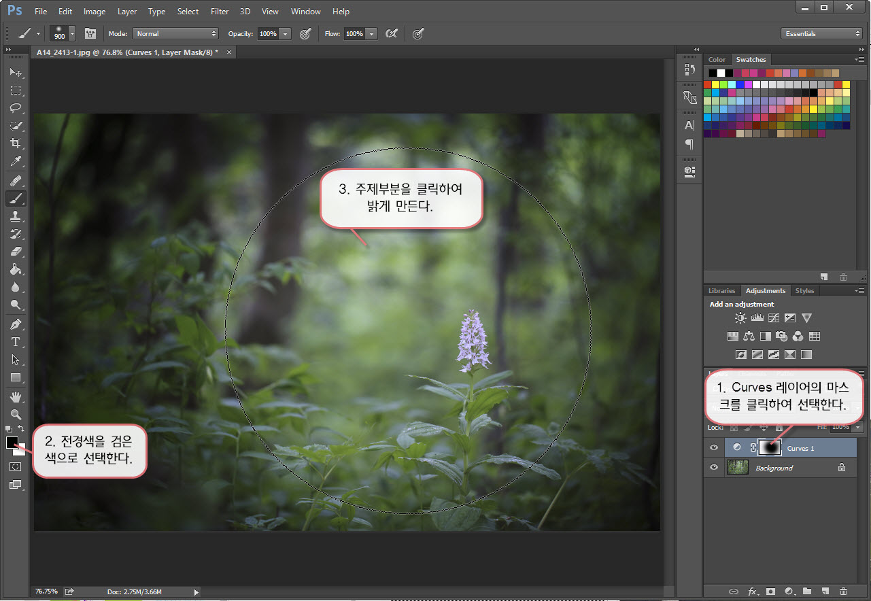The width and height of the screenshot is (871, 601).
Task: Select the Rectangle shape tool
Action: click(x=16, y=377)
